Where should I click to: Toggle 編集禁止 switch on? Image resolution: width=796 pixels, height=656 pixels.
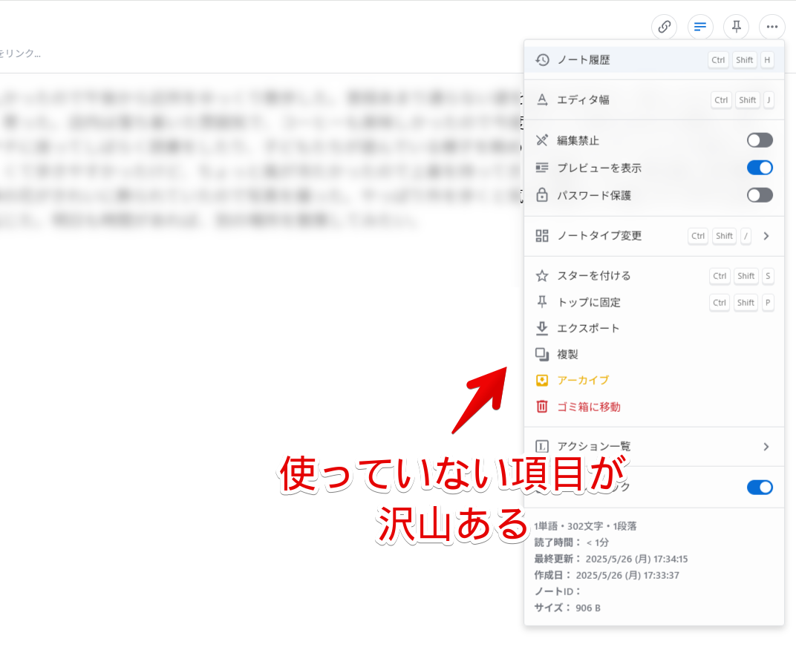point(760,140)
